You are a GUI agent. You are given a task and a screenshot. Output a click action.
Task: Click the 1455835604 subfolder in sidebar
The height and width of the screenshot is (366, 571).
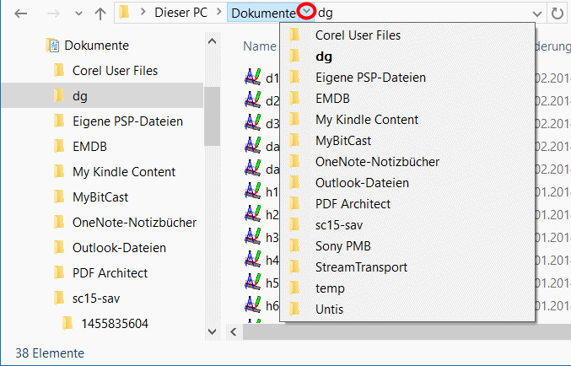[x=113, y=324]
